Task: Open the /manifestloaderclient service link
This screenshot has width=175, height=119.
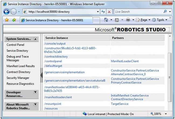Action: [x=58, y=97]
